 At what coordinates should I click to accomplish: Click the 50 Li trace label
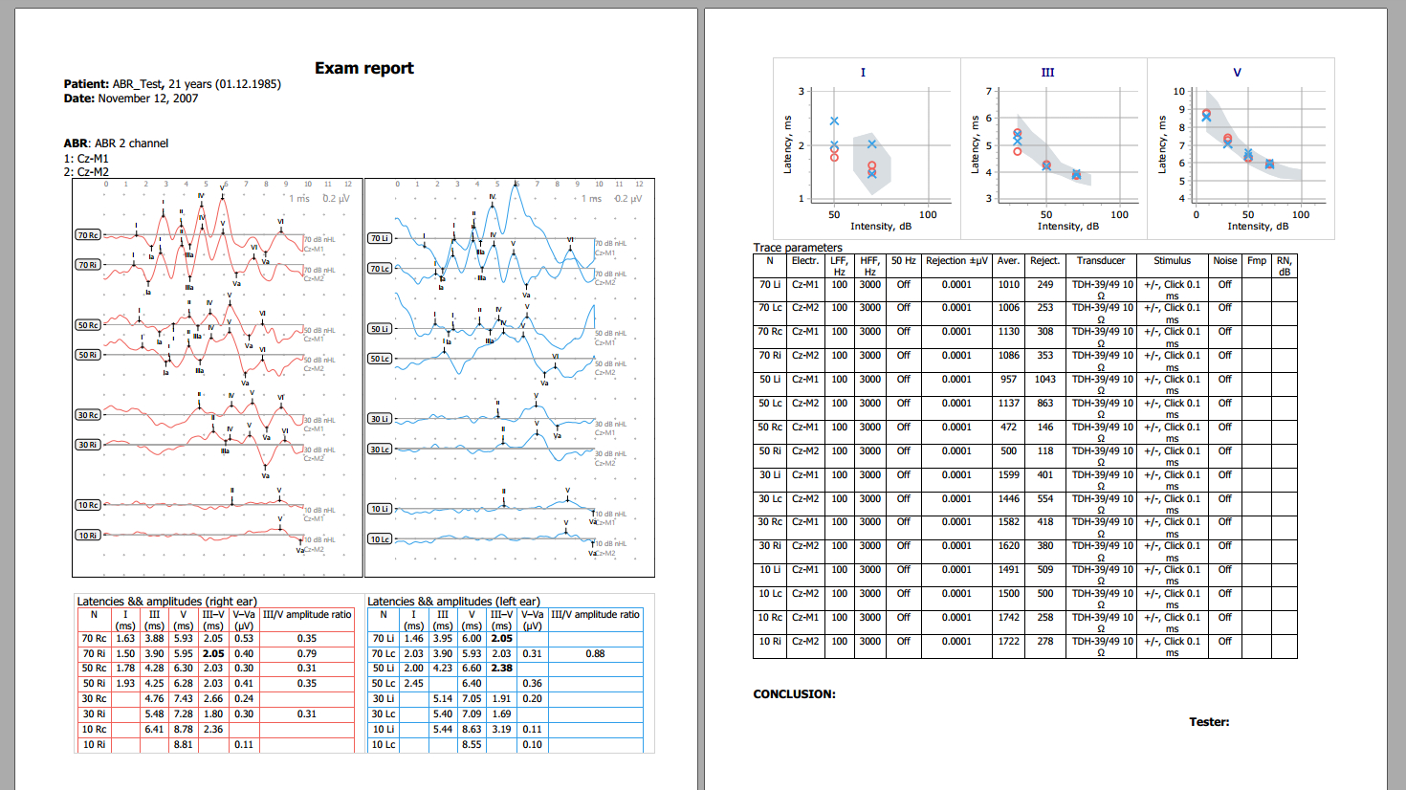380,329
